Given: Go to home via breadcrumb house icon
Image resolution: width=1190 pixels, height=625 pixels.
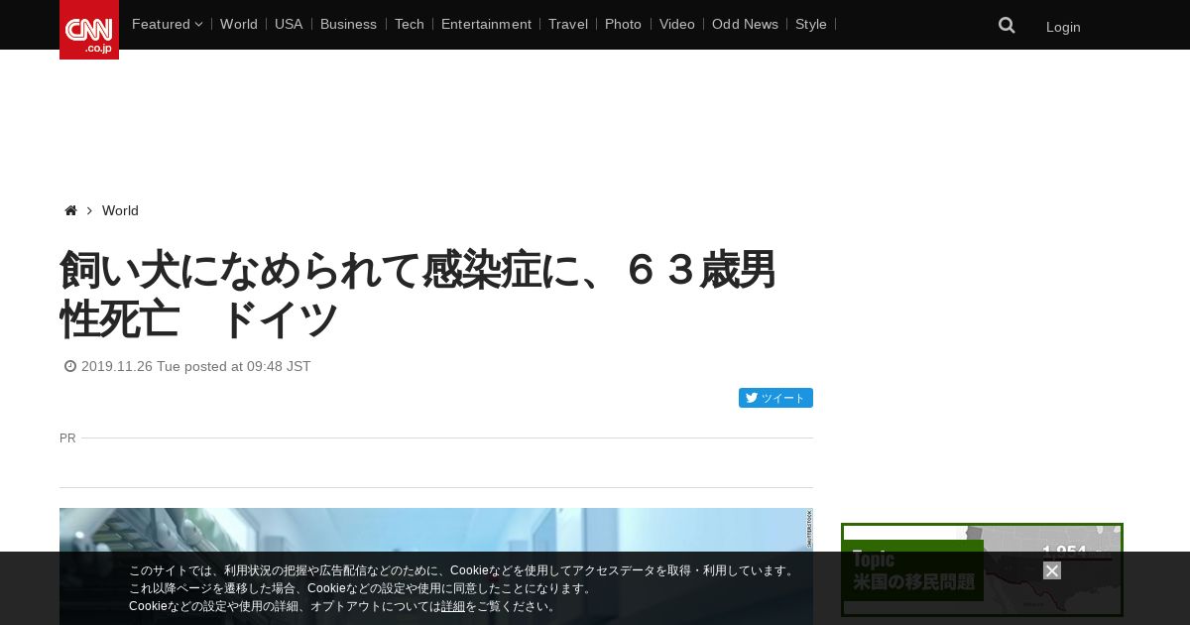Looking at the screenshot, I should tap(70, 210).
